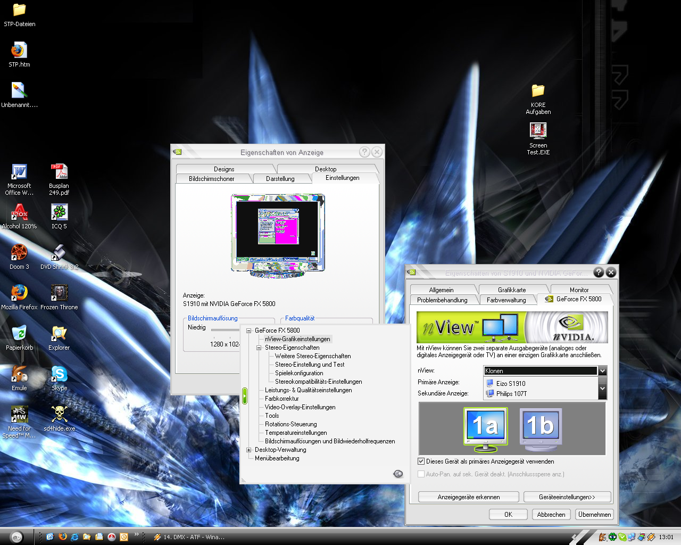
Task: Select the 1a monitor icon
Action: pyautogui.click(x=485, y=426)
